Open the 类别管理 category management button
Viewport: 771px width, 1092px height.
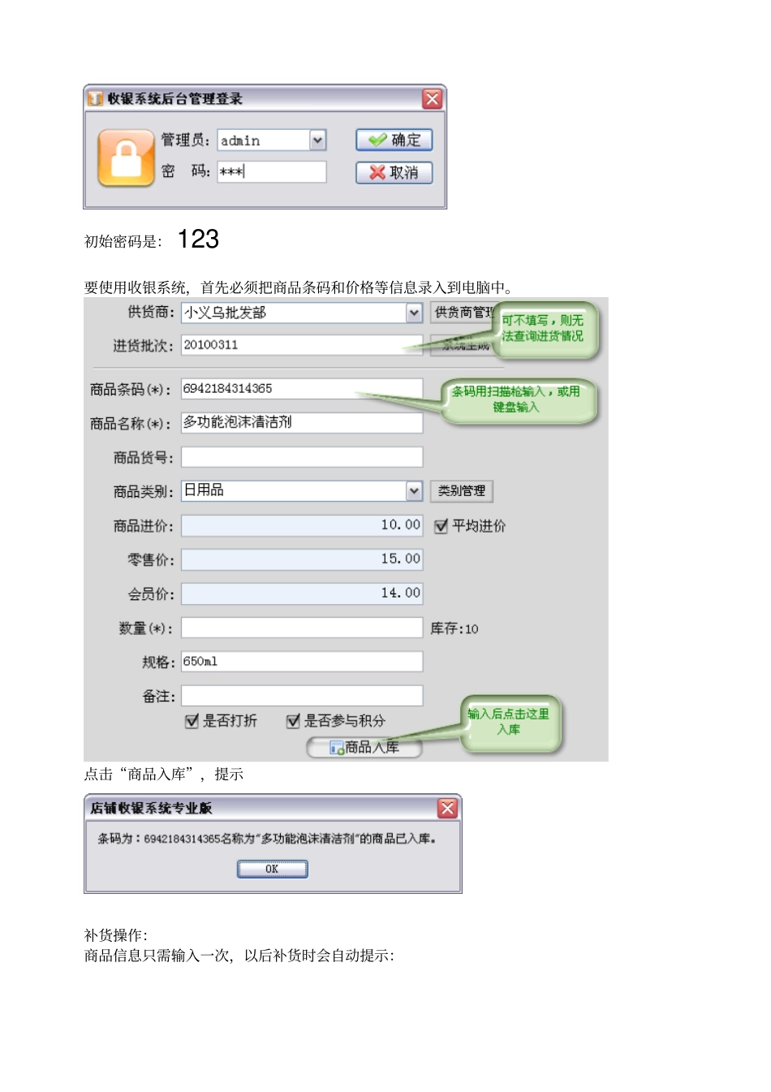[462, 490]
